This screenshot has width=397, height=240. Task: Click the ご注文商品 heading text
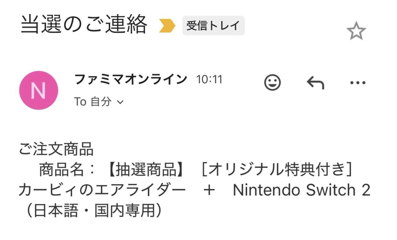pyautogui.click(x=56, y=150)
